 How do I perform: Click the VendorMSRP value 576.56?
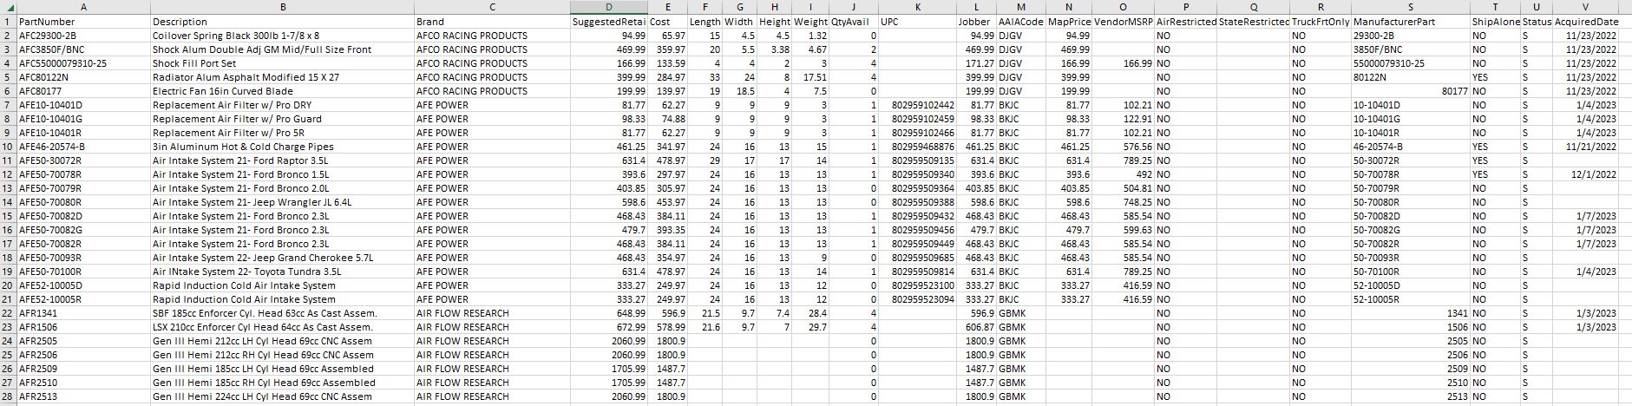click(1123, 147)
